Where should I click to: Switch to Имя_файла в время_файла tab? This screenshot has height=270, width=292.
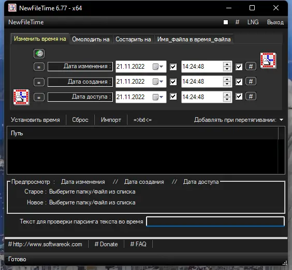(x=194, y=39)
